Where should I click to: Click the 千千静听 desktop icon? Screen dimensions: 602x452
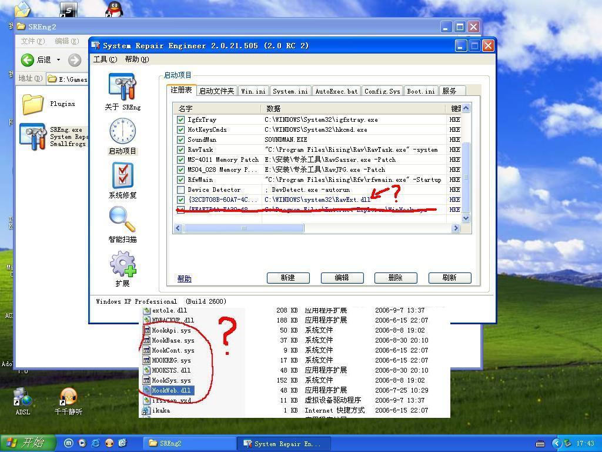(68, 397)
